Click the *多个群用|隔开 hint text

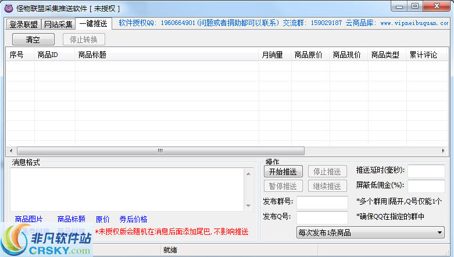click(399, 201)
